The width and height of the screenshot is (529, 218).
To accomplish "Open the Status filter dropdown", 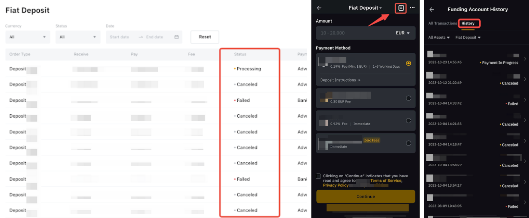I will coord(78,37).
